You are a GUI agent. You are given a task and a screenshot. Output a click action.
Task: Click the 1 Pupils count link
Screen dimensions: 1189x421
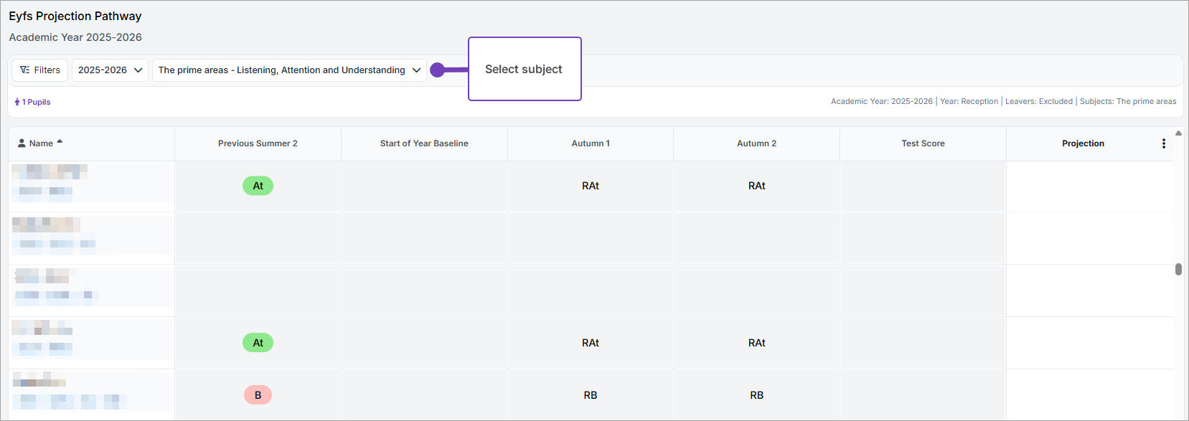click(x=36, y=102)
